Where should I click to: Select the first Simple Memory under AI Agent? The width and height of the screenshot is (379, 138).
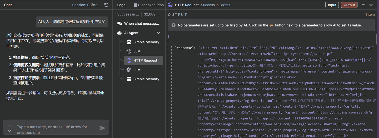(x=146, y=42)
